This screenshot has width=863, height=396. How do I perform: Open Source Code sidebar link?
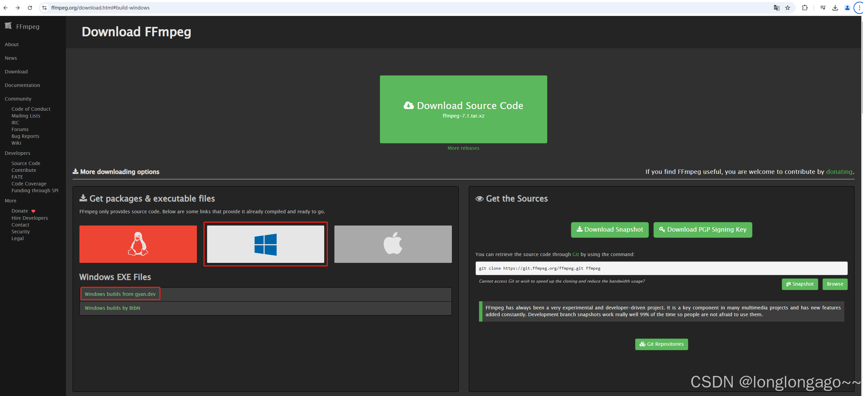26,163
